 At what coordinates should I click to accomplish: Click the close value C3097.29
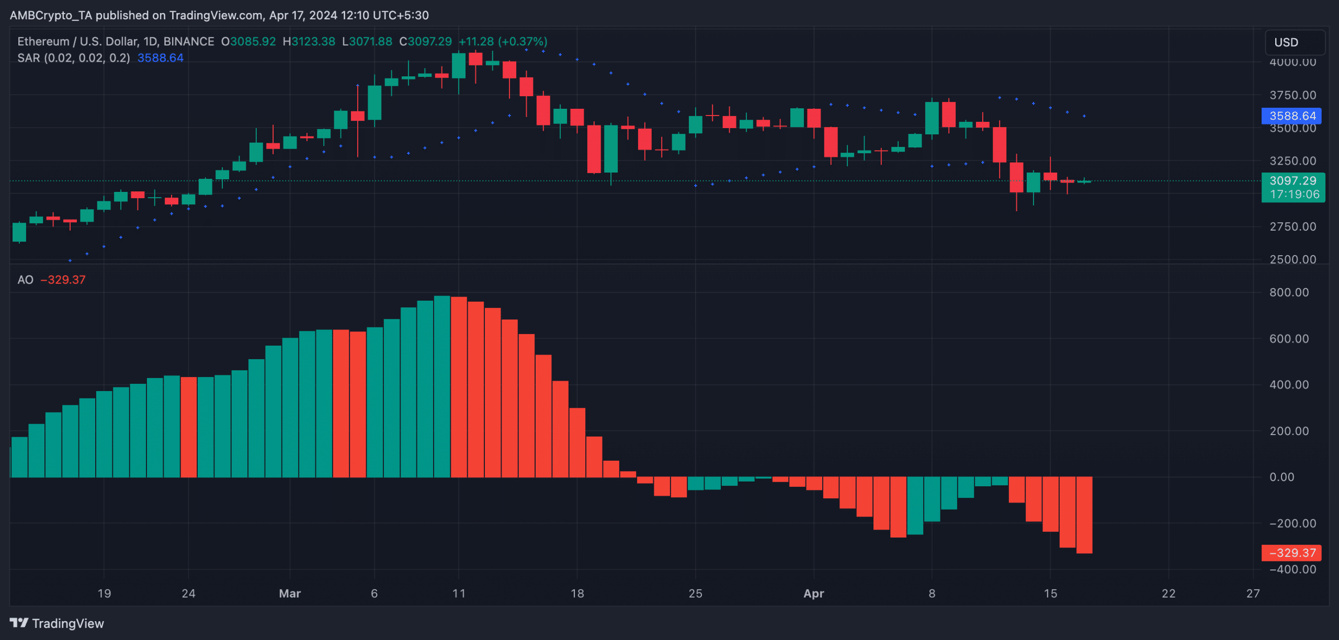(425, 41)
